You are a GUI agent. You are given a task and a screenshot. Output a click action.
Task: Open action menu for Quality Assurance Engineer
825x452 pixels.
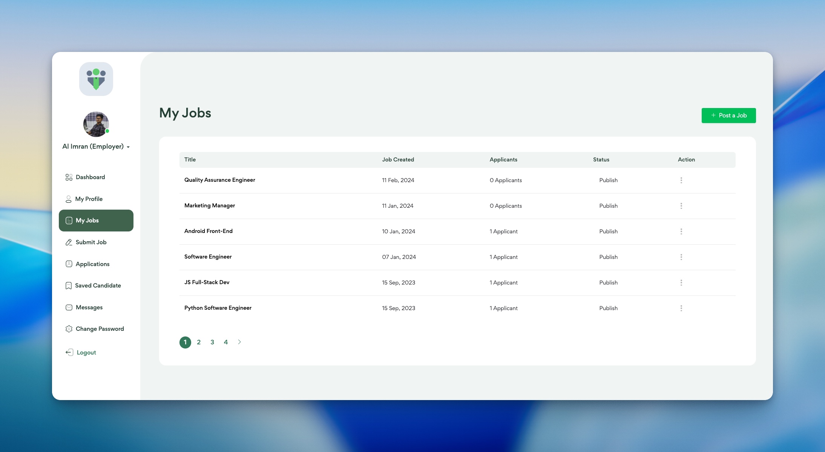click(x=681, y=180)
